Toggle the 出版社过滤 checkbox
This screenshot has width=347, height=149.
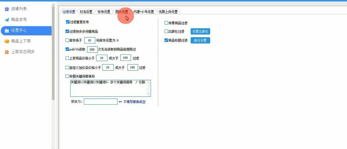pos(166,32)
